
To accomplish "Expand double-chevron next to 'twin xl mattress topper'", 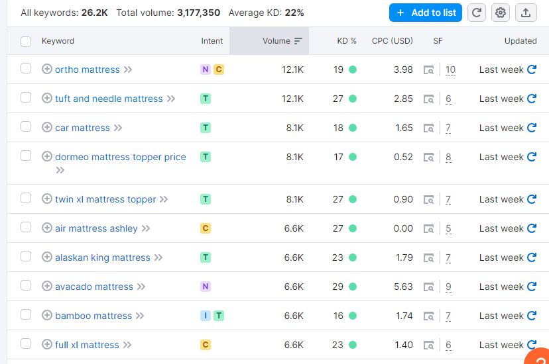I will pos(164,199).
